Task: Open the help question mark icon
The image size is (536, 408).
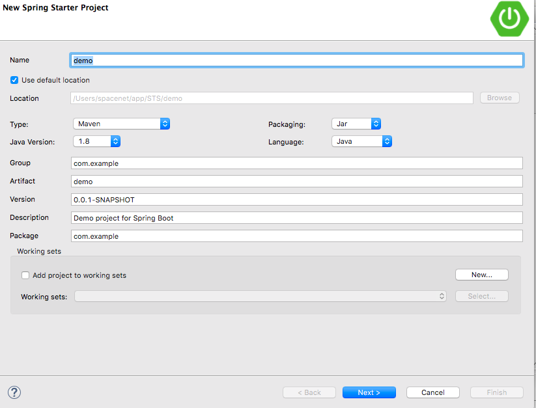Action: [14, 392]
